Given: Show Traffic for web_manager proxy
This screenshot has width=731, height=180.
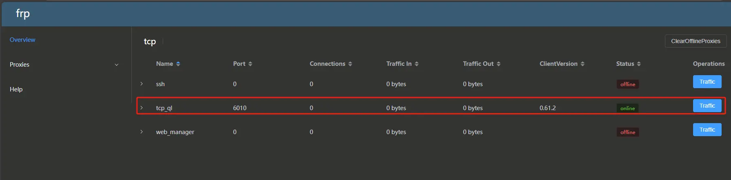Looking at the screenshot, I should pos(707,130).
